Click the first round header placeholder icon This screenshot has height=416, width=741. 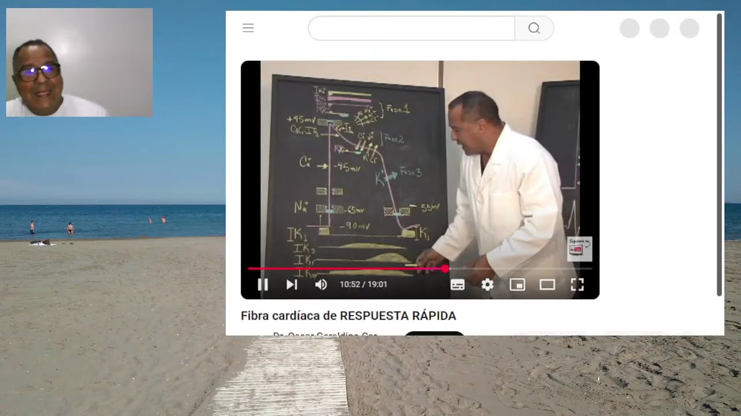click(x=630, y=28)
